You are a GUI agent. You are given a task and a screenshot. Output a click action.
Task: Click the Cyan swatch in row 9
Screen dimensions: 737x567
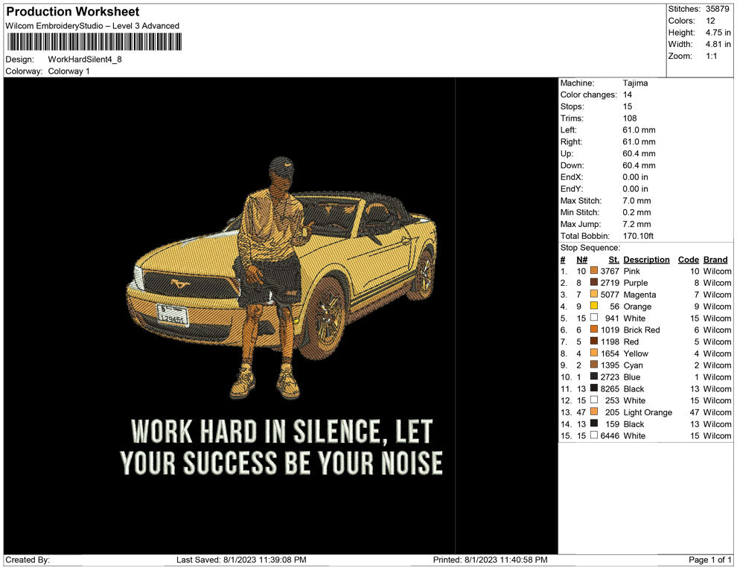[594, 365]
